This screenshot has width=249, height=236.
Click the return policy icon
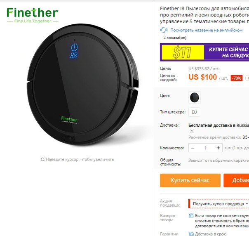(x=191, y=215)
